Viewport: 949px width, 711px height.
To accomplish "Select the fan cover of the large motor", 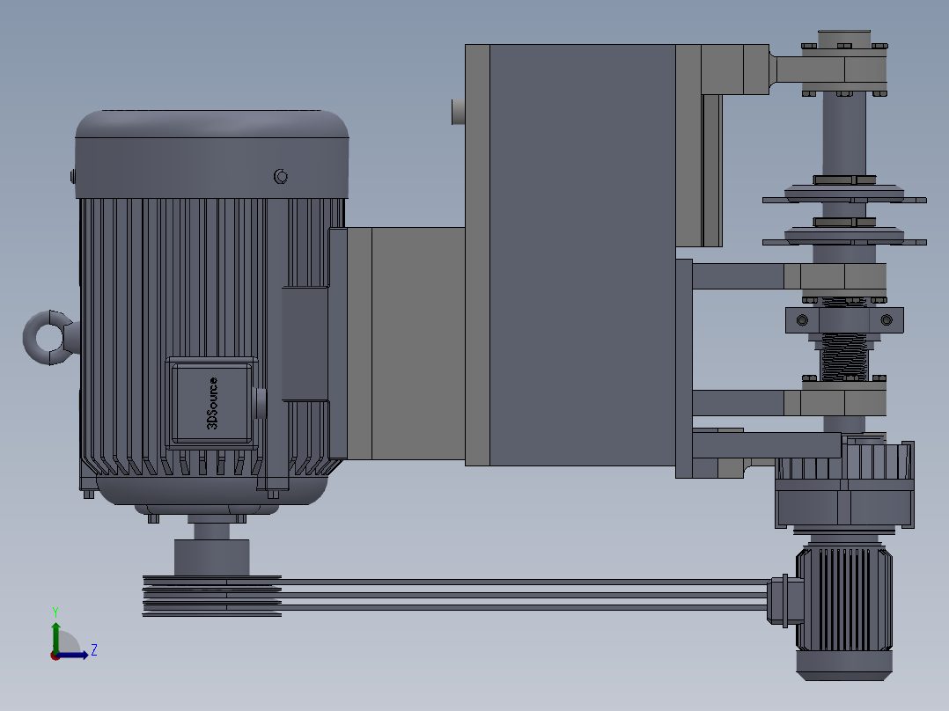I will pyautogui.click(x=212, y=154).
